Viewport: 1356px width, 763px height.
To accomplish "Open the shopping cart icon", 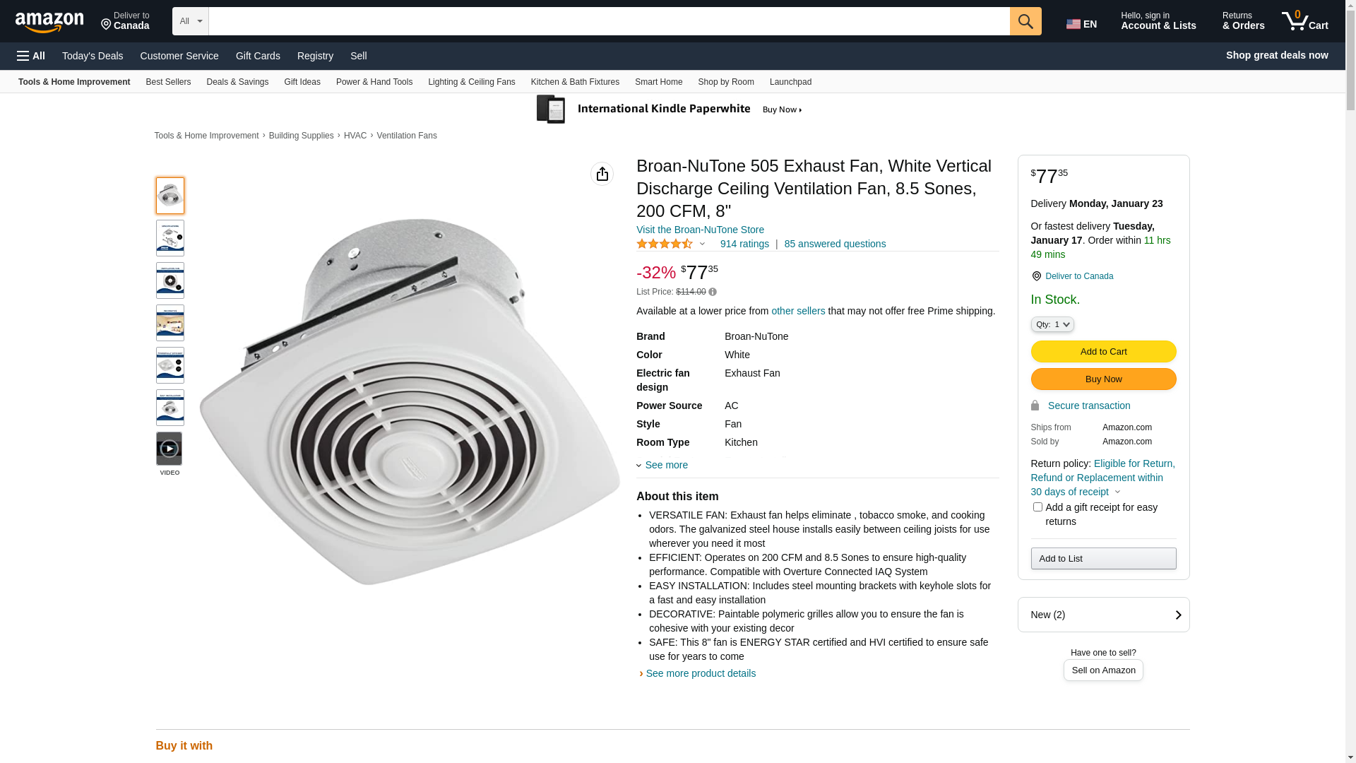I will [x=1305, y=21].
